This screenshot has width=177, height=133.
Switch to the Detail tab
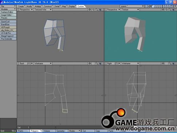(x=57, y=6)
